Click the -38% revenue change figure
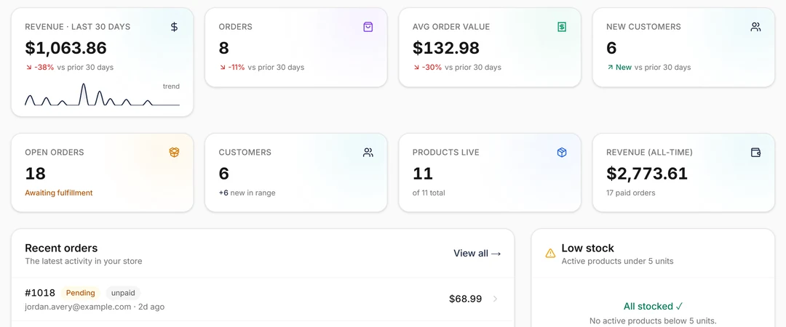This screenshot has height=327, width=786. tap(44, 67)
